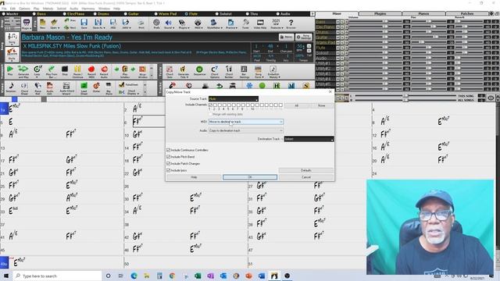The image size is (500, 281).
Task: Click the Play button in the transport toolbar
Action: coord(10,71)
